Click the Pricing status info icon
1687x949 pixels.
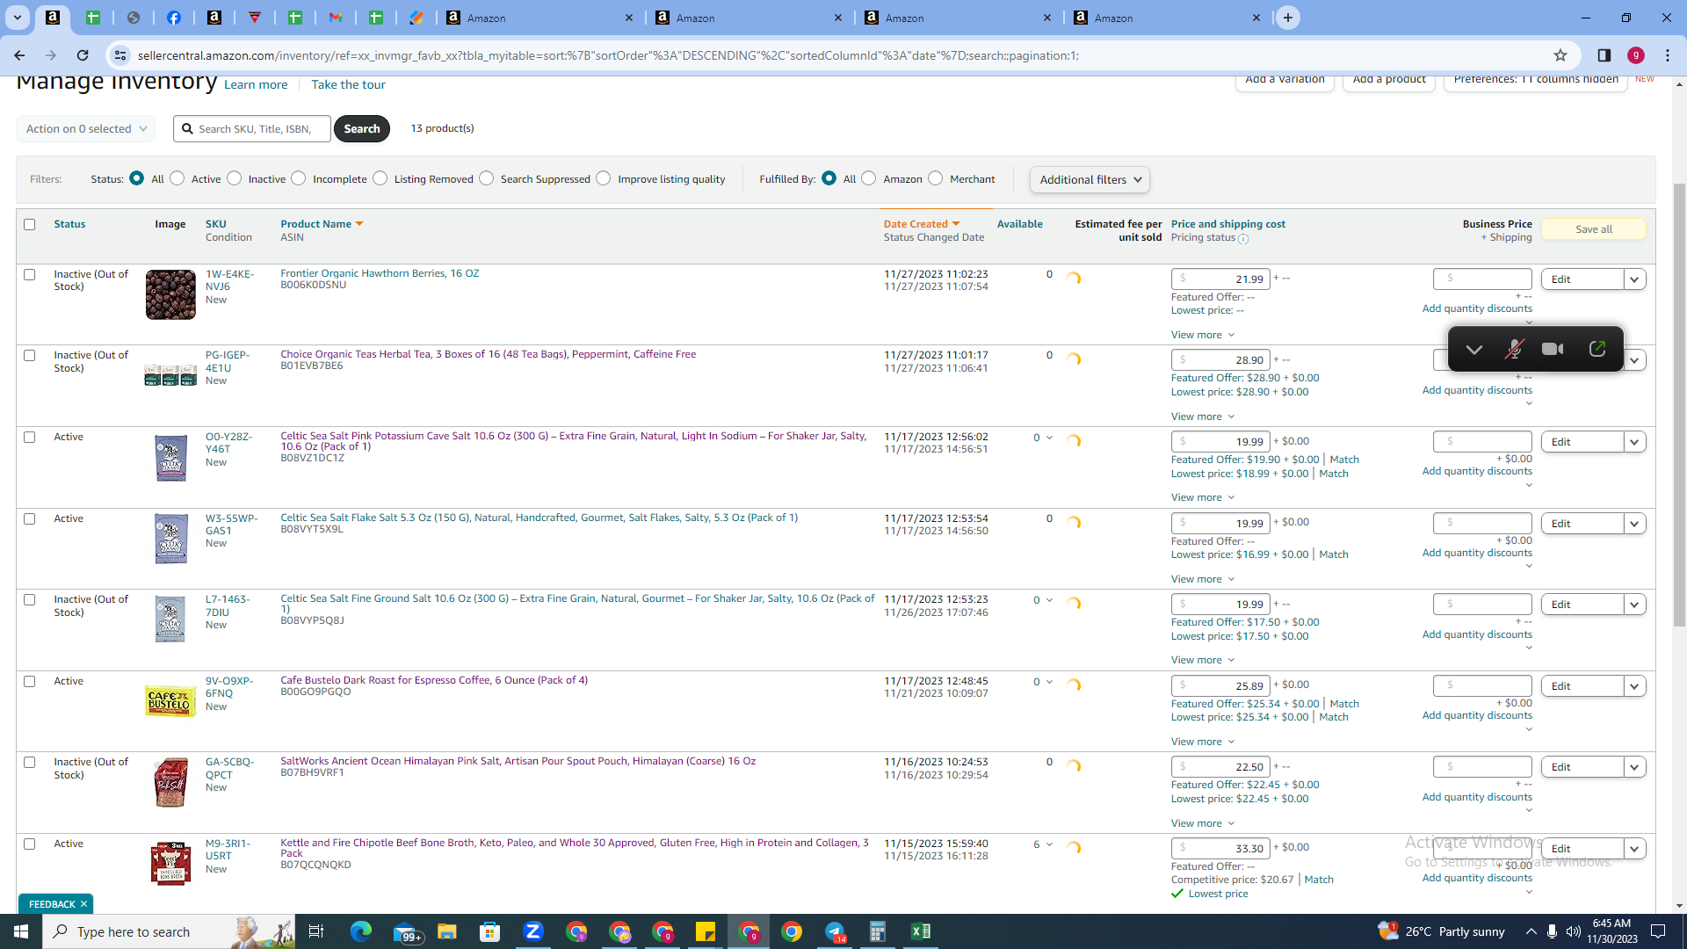pyautogui.click(x=1243, y=238)
